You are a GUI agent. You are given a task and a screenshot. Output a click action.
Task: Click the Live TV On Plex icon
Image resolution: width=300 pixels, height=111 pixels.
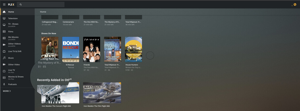(x=4, y=71)
